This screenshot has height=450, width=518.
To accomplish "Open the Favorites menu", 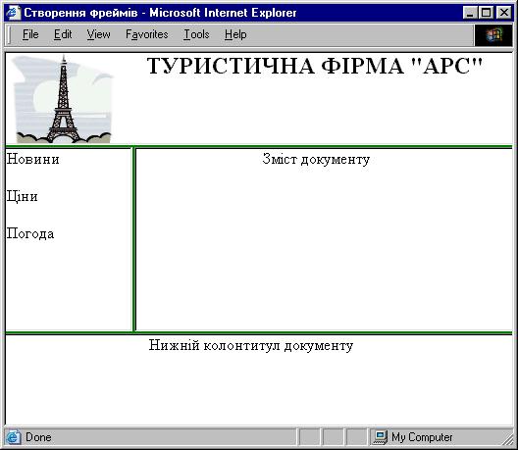I will 147,34.
